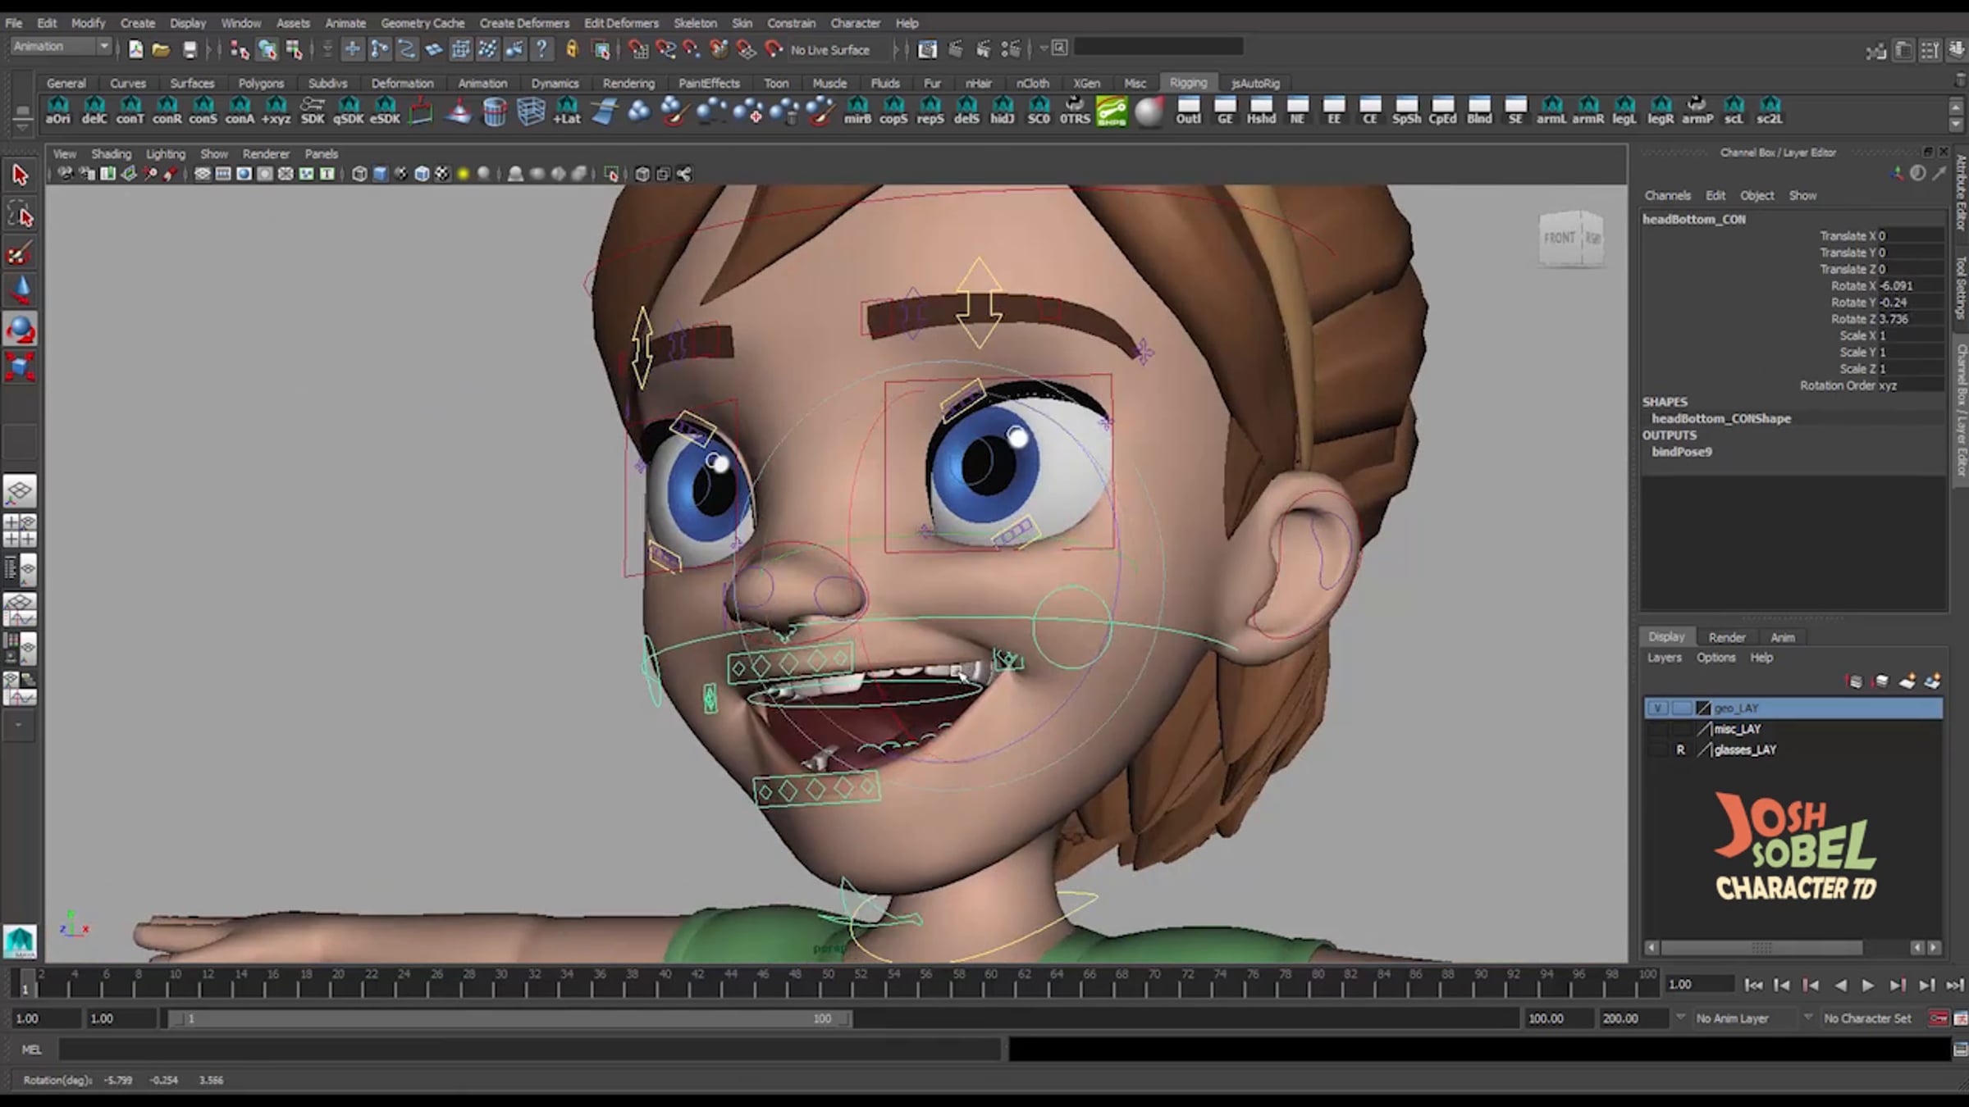Click the New Scene icon
1969x1107 pixels.
[135, 49]
